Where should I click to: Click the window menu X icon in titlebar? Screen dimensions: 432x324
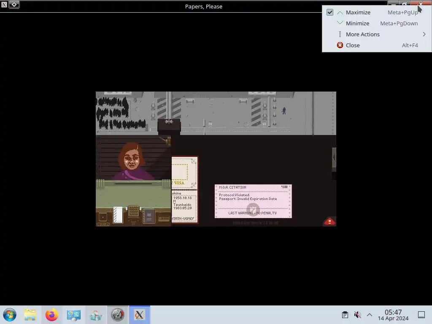coord(4,4)
